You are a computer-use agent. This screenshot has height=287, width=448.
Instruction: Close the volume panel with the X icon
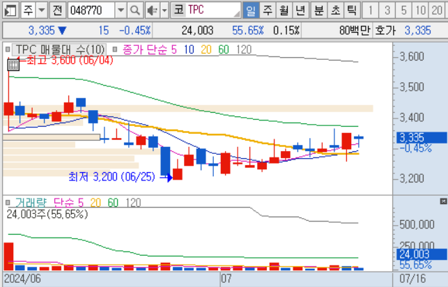[443, 201]
